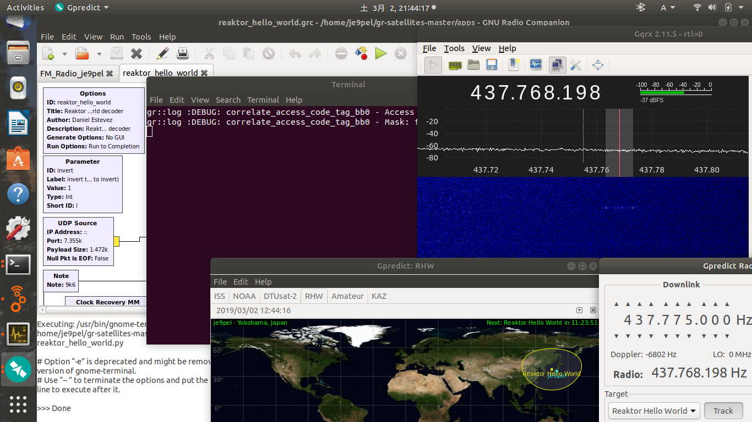Open the volume indicator in the top bar
752x422 pixels.
712,8
